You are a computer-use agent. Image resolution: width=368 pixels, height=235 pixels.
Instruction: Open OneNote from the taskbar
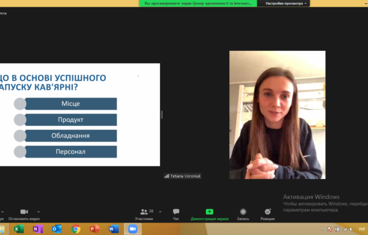38,229
